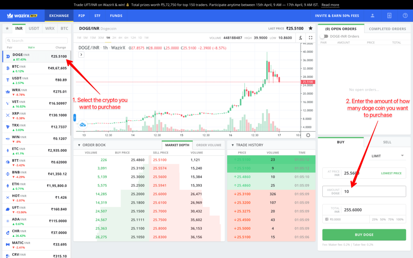The image size is (413, 258).
Task: Click the Read more announcement link
Action: [330, 5]
